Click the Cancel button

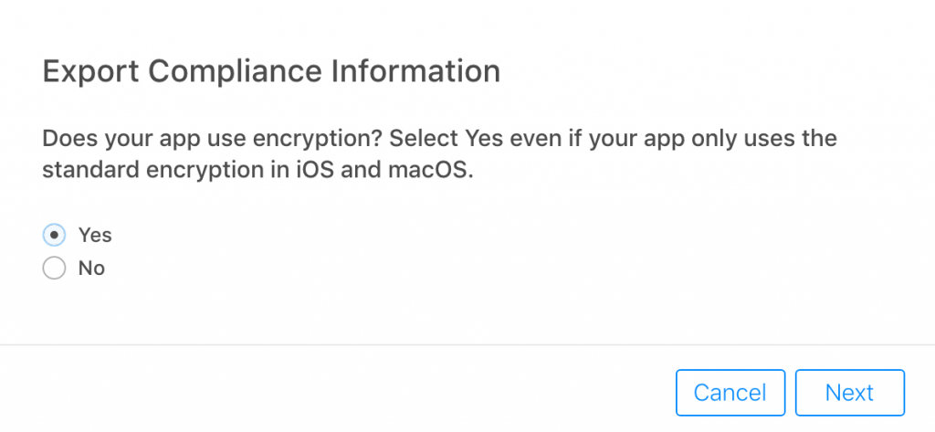click(730, 393)
